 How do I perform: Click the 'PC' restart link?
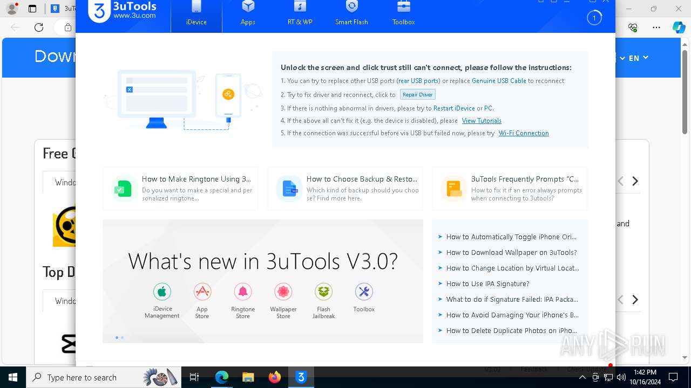488,108
